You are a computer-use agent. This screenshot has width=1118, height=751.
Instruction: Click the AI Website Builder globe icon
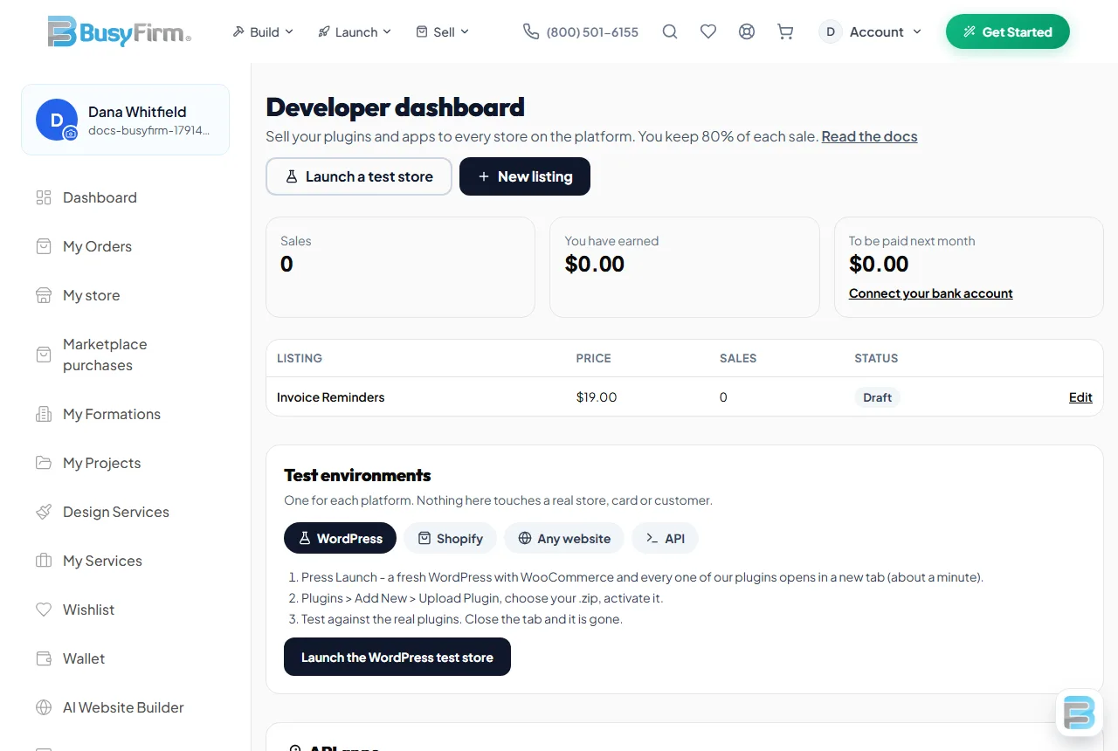pos(44,707)
